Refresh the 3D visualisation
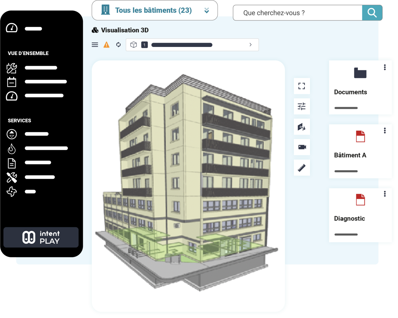The width and height of the screenshot is (398, 318). click(118, 44)
